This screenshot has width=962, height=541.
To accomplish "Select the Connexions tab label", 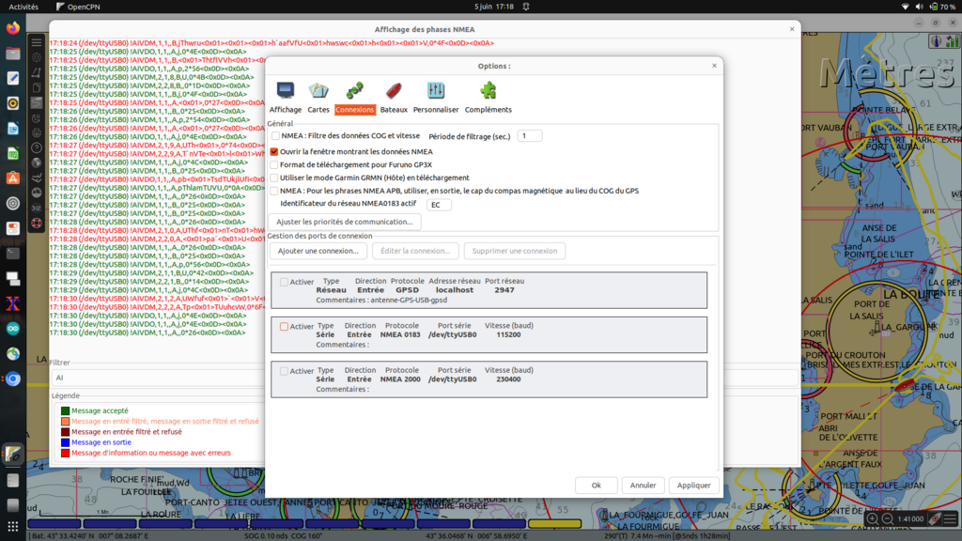I will coord(355,110).
